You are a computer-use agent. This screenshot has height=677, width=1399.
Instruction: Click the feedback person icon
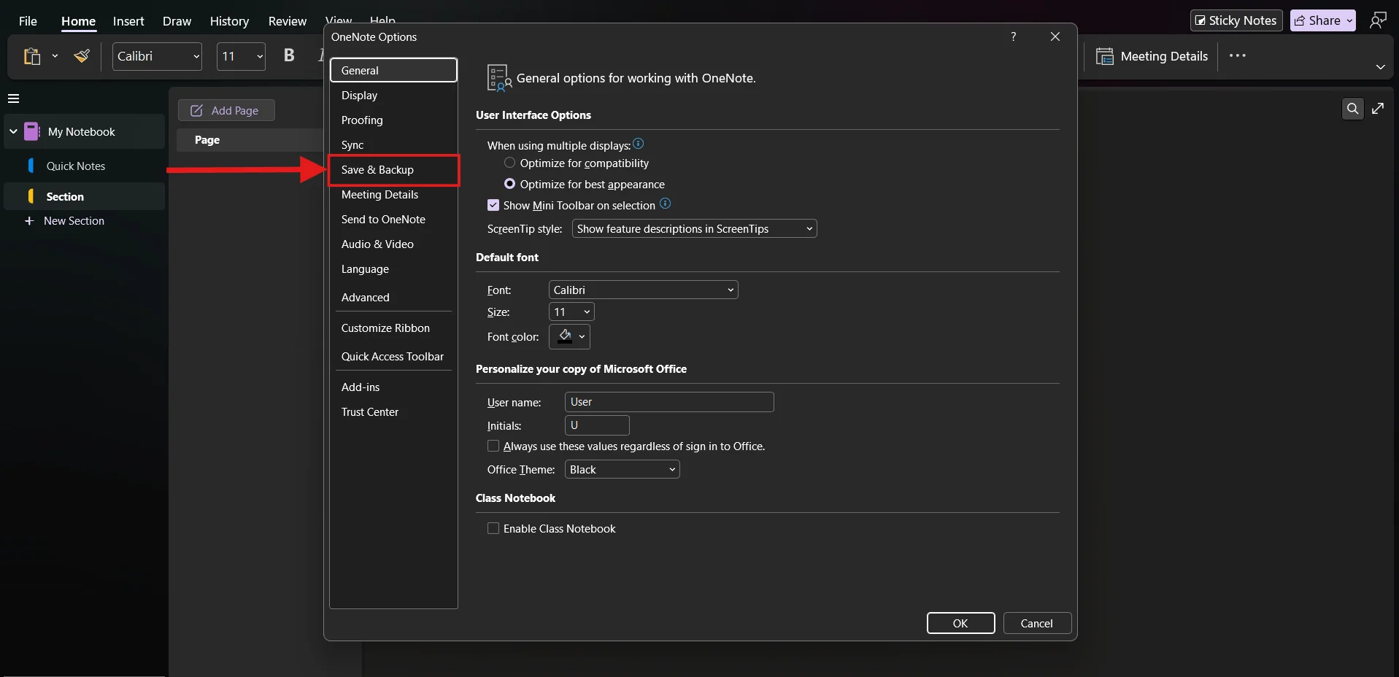[1378, 20]
